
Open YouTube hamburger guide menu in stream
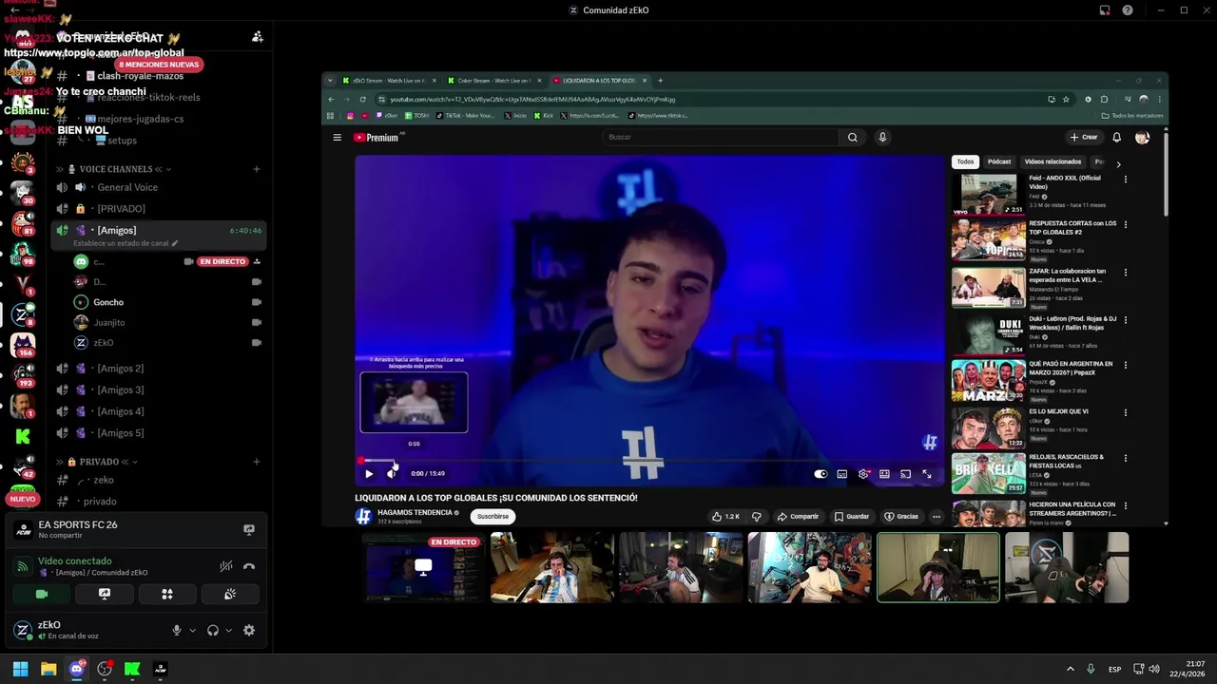point(337,137)
